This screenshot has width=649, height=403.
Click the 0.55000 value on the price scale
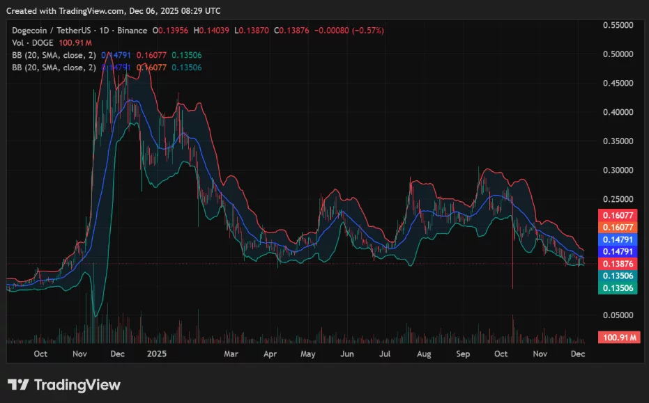coord(618,24)
